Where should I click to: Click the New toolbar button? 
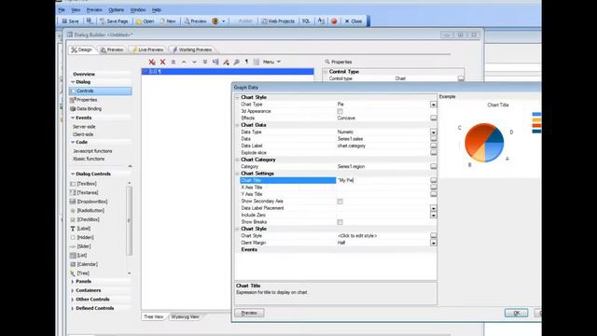coord(168,21)
